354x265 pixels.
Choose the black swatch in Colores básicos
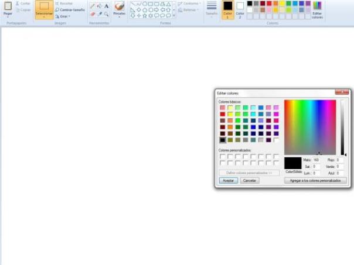click(223, 140)
